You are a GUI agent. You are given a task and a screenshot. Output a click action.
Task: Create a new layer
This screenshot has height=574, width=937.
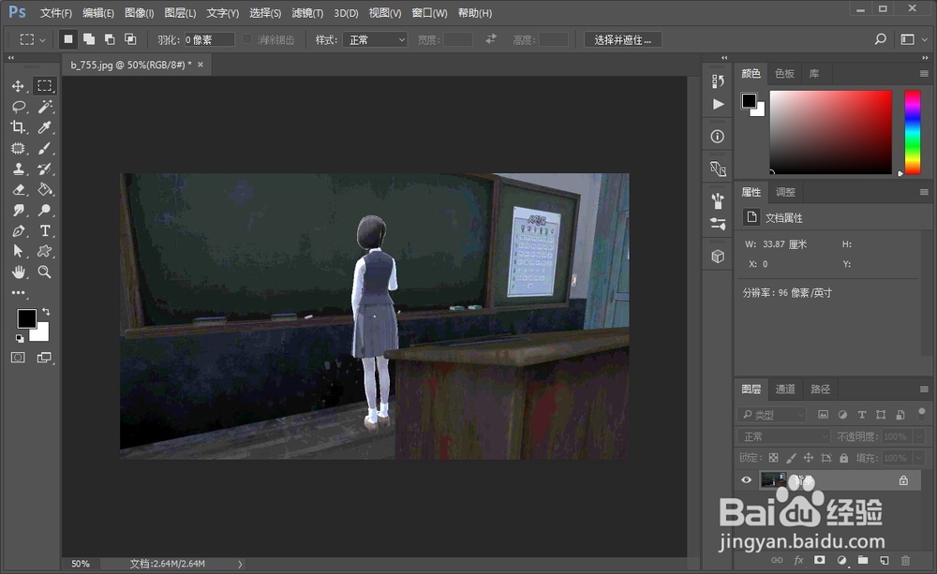pyautogui.click(x=885, y=560)
